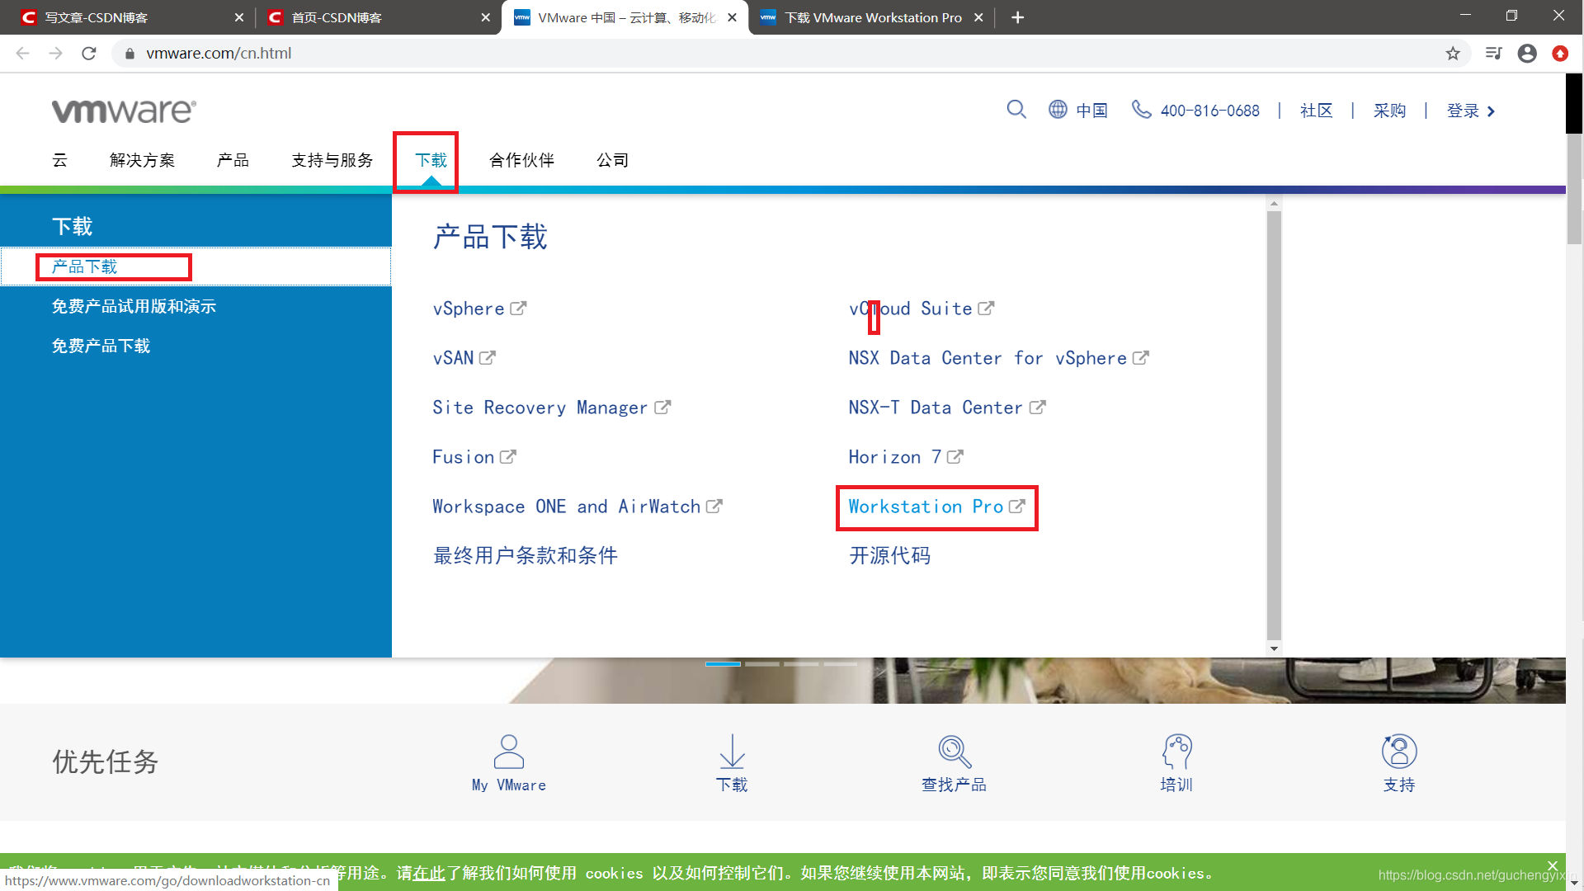Viewport: 1584px width, 891px height.
Task: Click the dropdown panel scroll down arrow
Action: [1274, 648]
